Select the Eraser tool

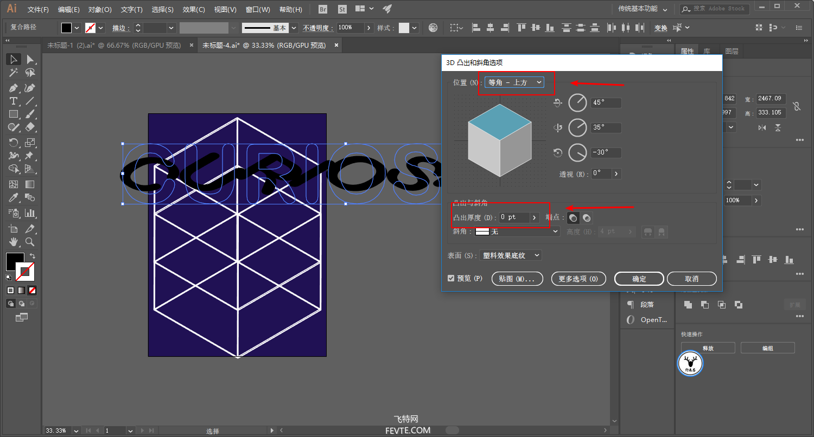pos(30,127)
